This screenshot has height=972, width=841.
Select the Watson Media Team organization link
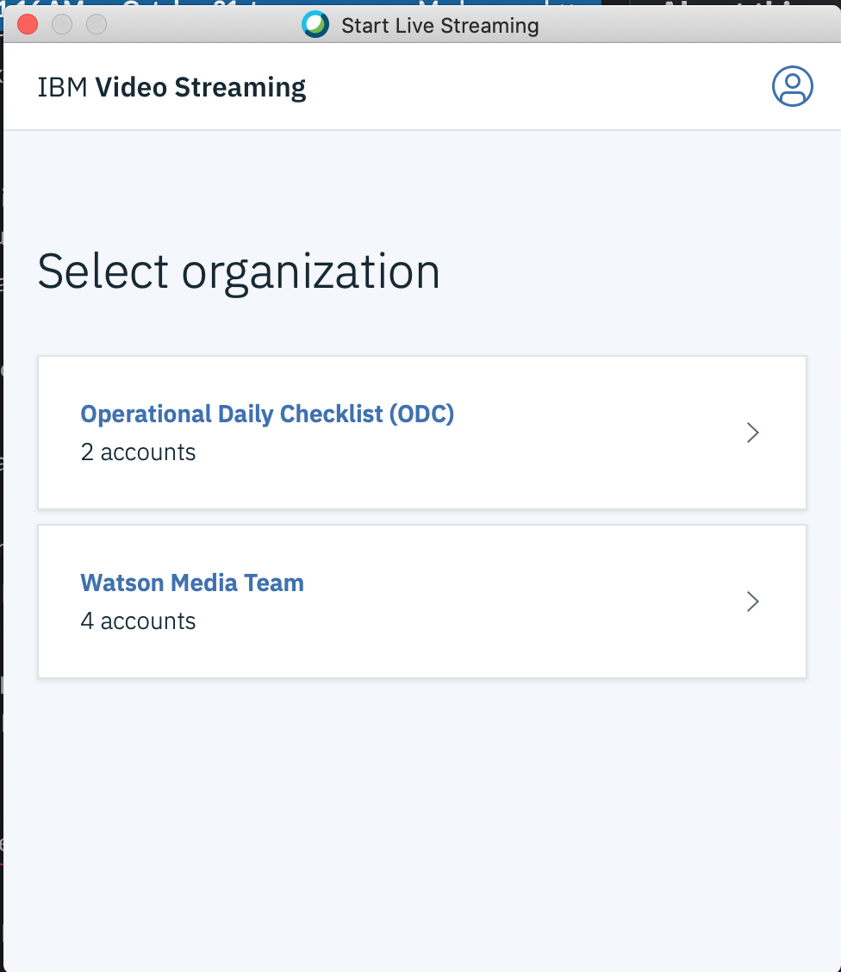[192, 583]
